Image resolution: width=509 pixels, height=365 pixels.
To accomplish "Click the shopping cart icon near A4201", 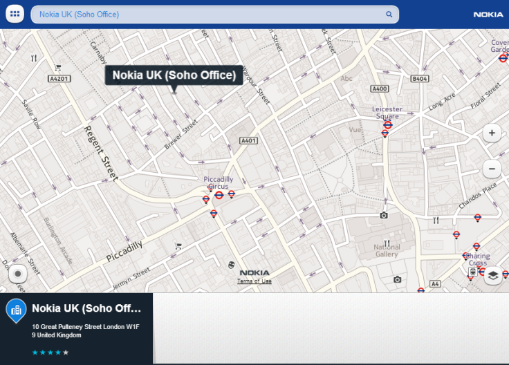I will click(x=58, y=68).
